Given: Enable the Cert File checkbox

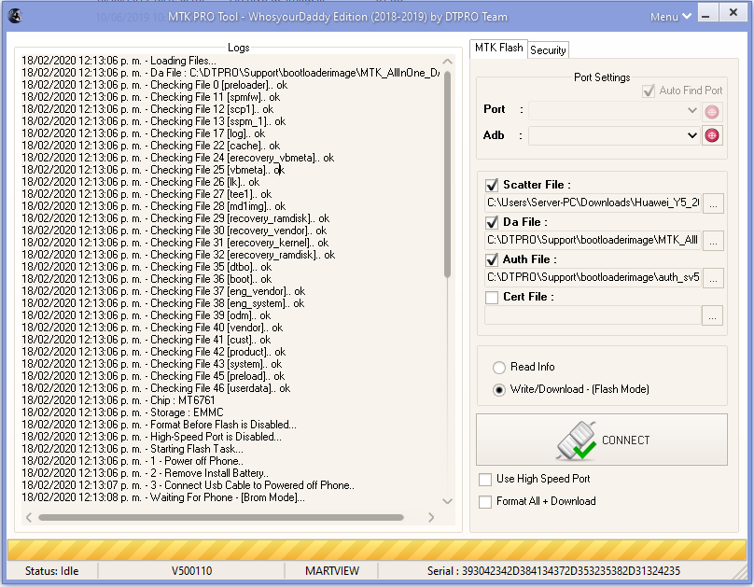Looking at the screenshot, I should tap(492, 297).
